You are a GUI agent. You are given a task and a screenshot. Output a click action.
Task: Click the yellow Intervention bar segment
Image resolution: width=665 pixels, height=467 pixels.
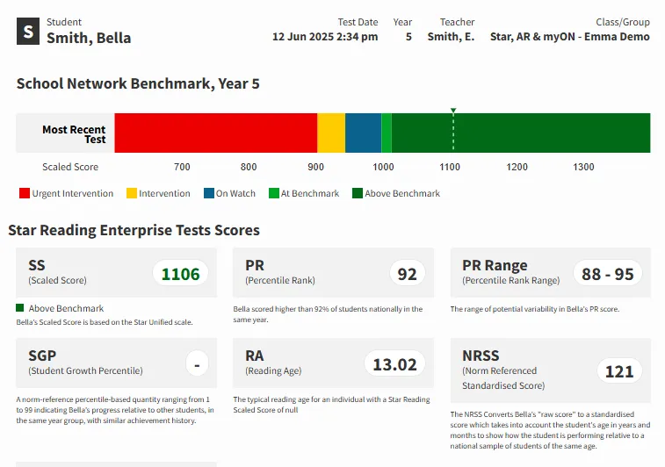point(331,133)
